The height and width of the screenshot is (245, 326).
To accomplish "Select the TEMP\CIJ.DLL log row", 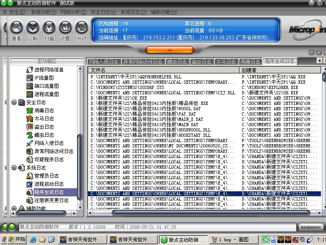I will click(205, 93).
